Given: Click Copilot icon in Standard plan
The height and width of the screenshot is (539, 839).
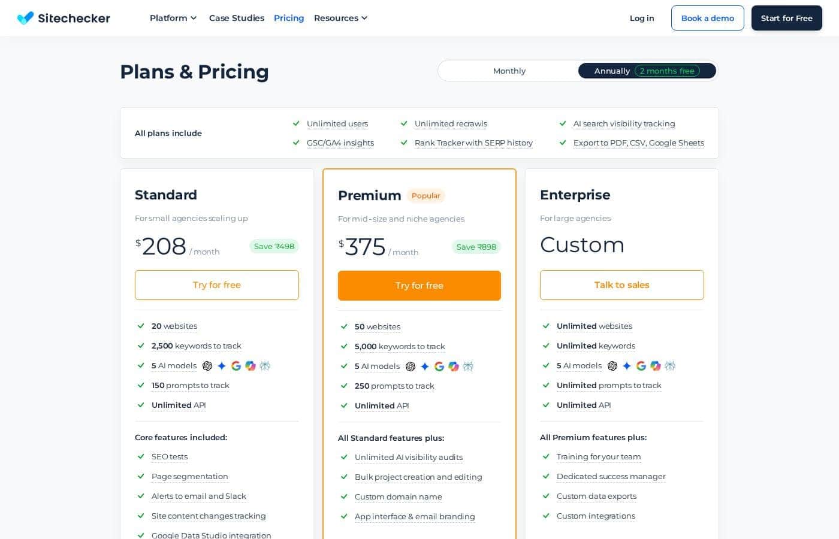Looking at the screenshot, I should (251, 366).
